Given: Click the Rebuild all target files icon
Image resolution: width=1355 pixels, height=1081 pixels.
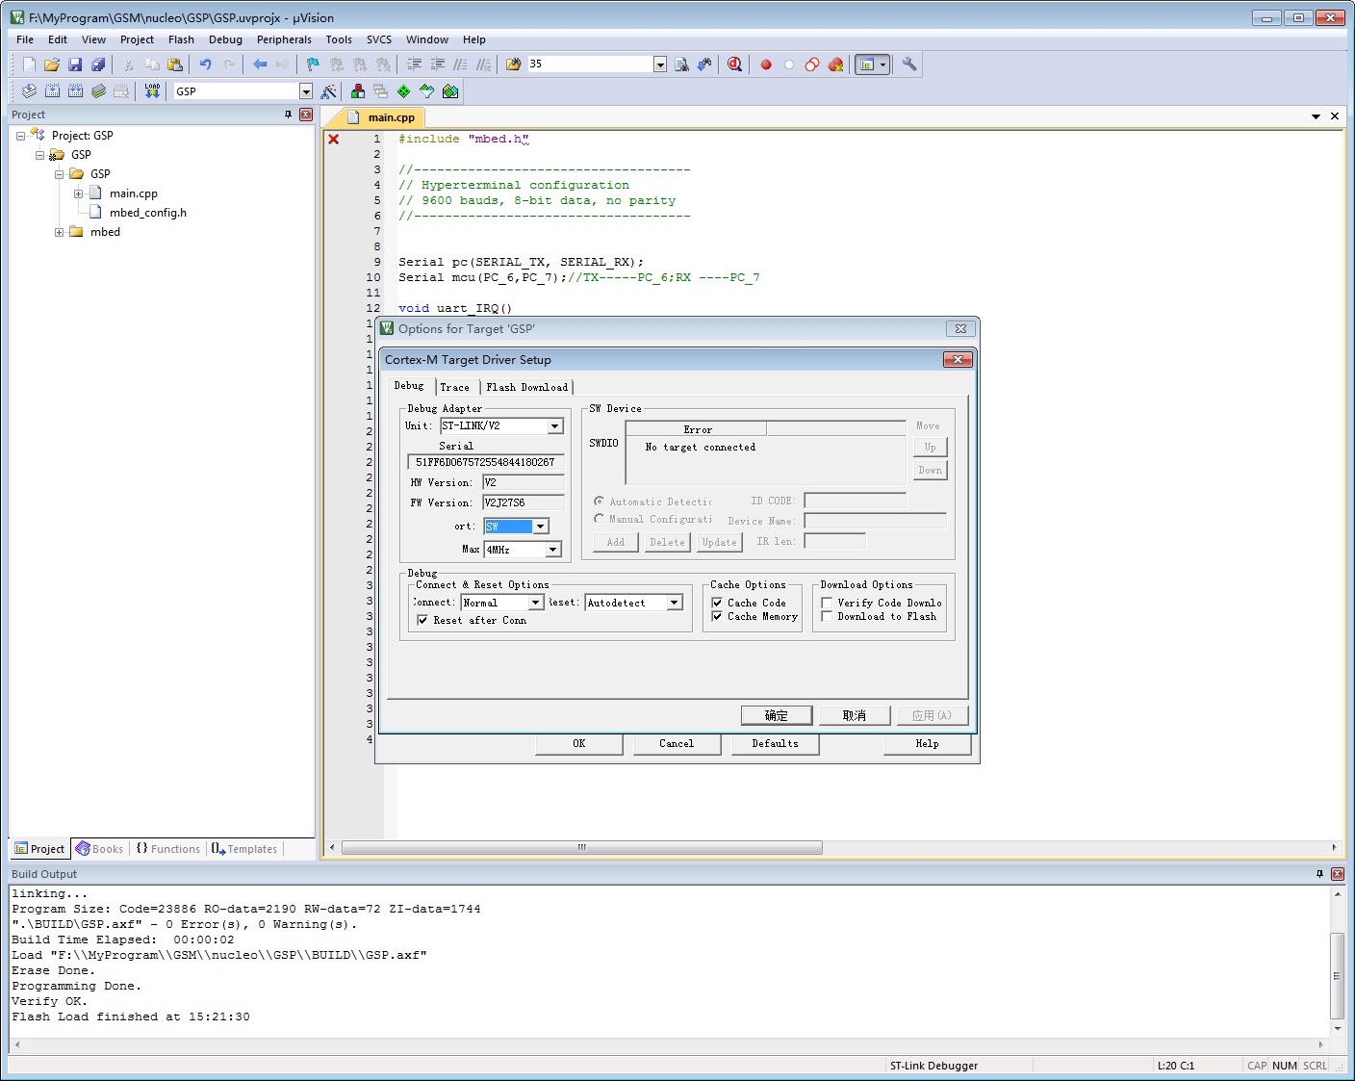Looking at the screenshot, I should [x=75, y=91].
